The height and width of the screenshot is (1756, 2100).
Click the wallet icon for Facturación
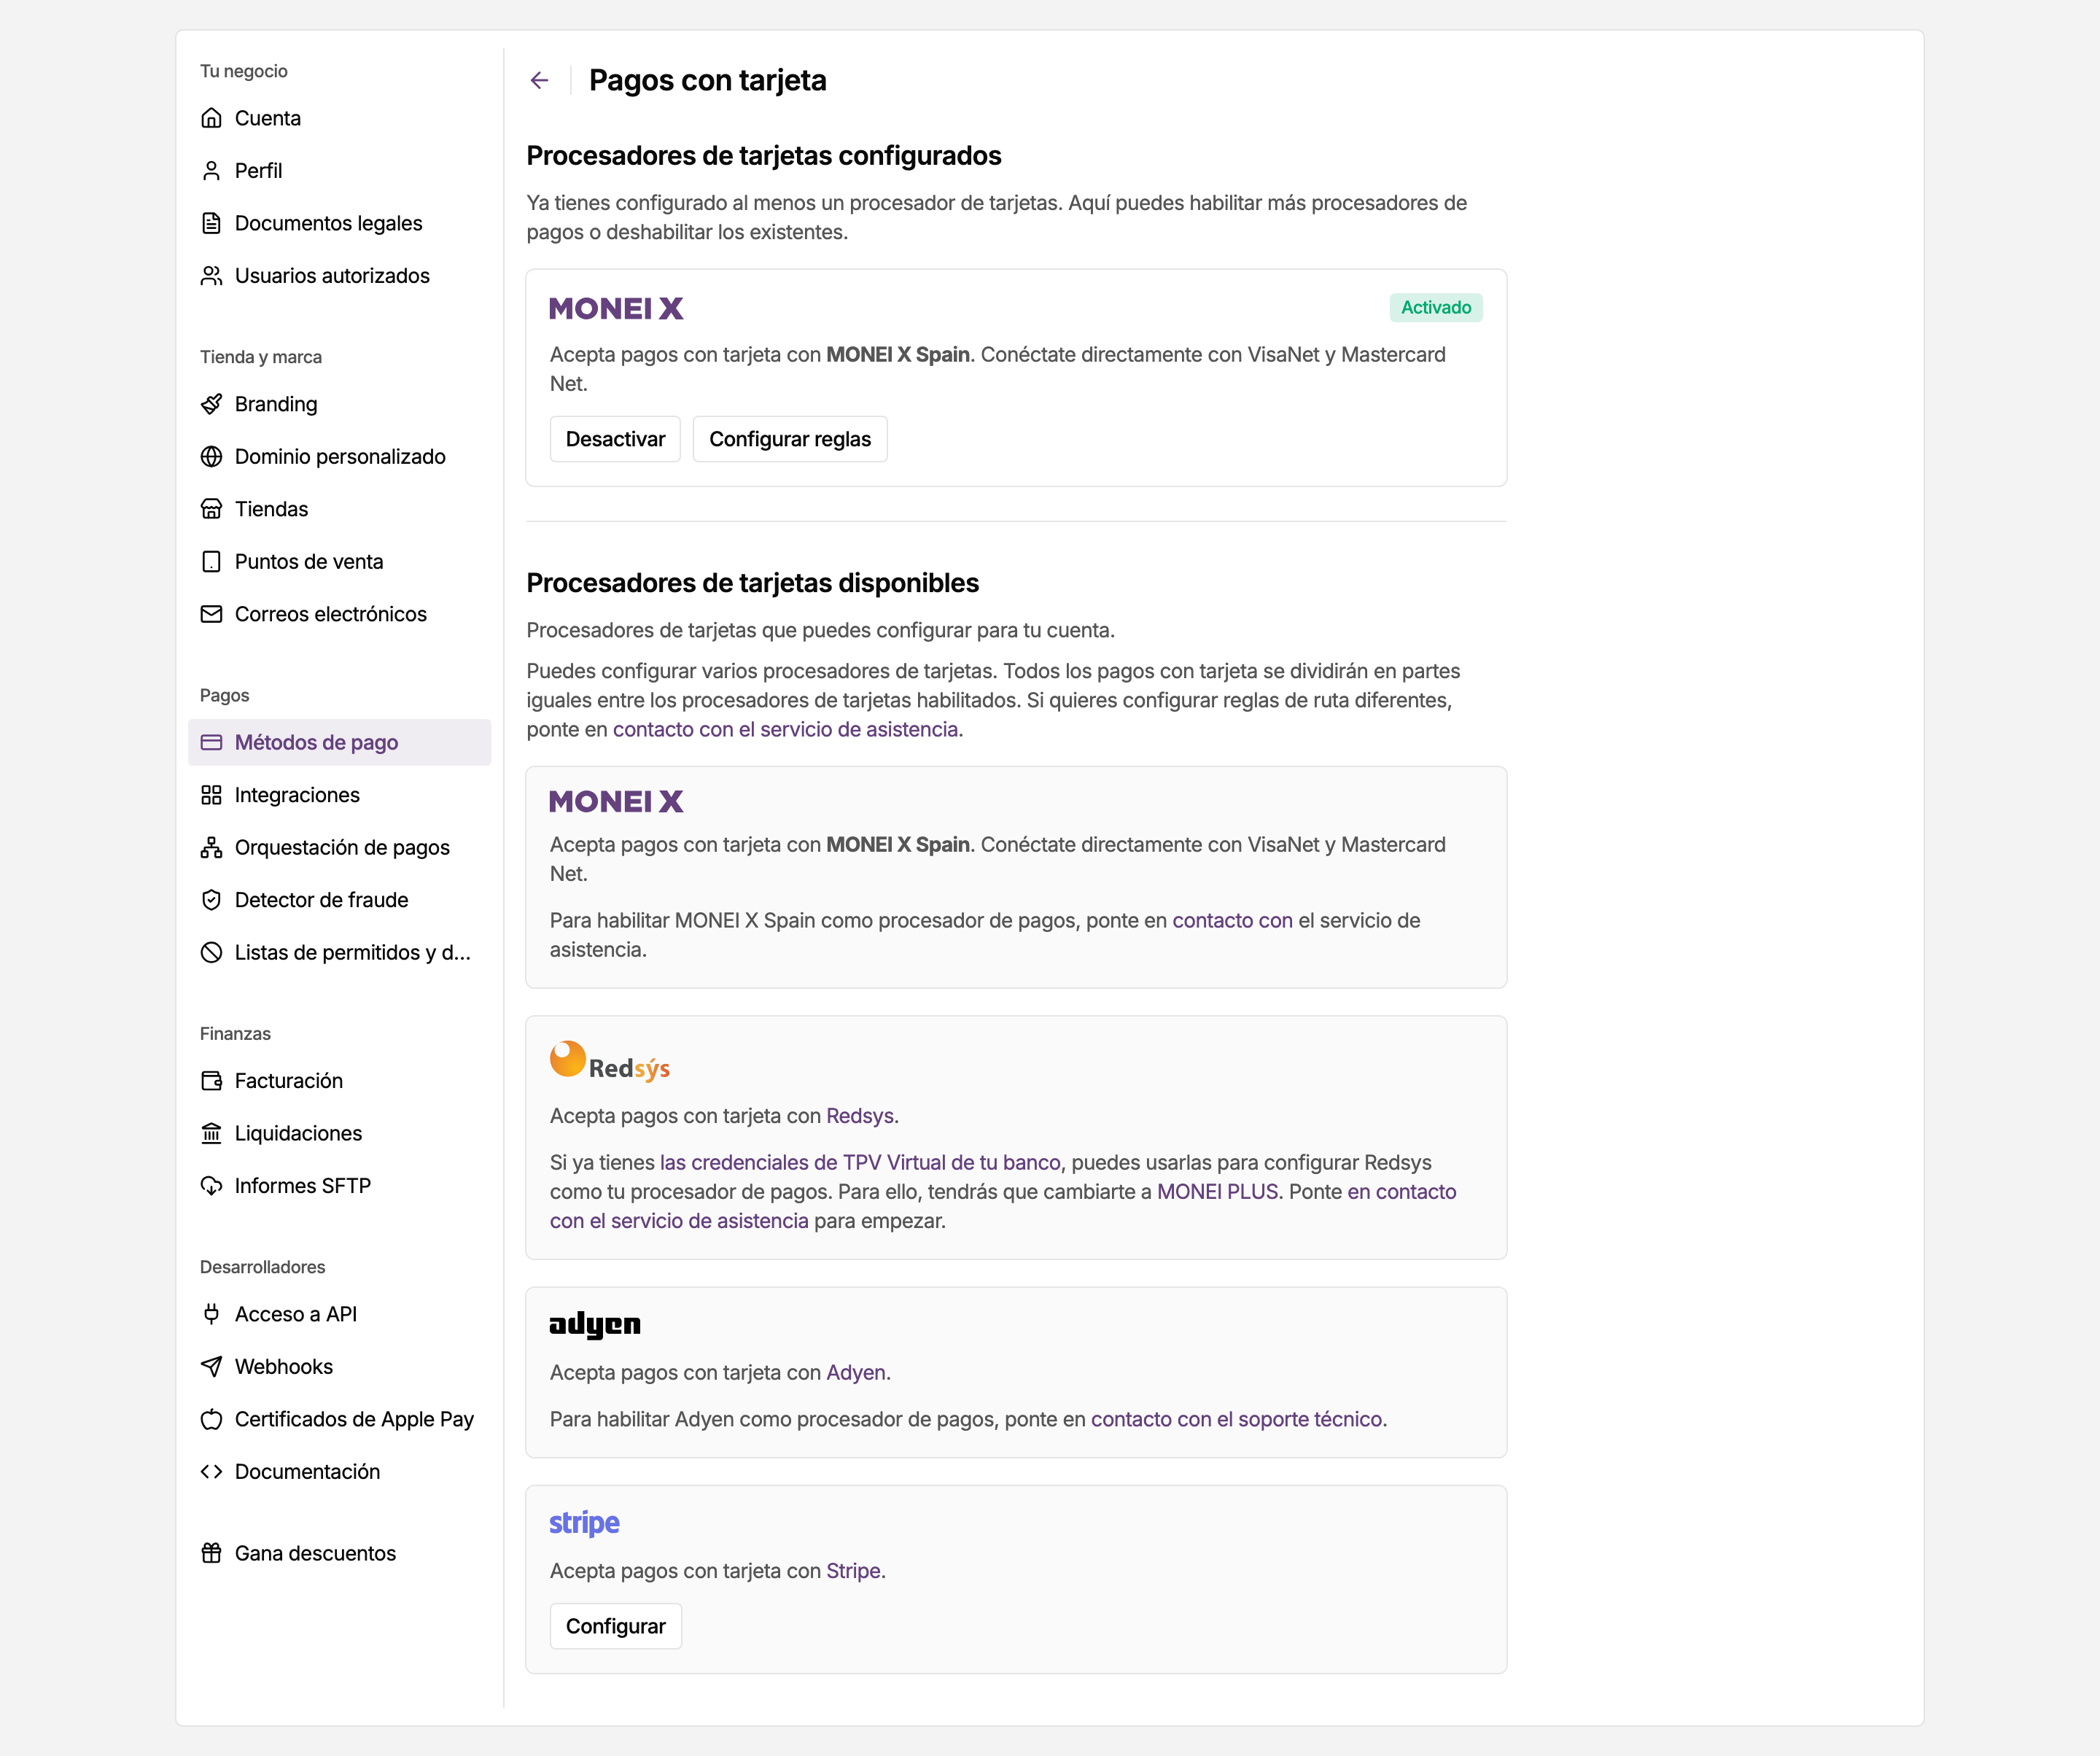point(211,1081)
